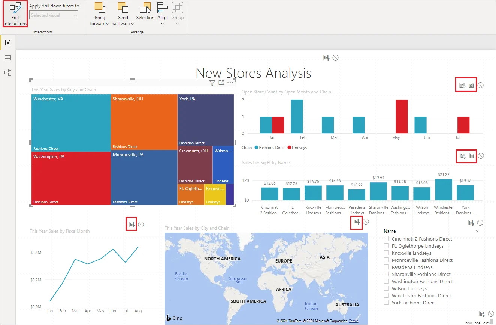The image size is (496, 325).
Task: Open the treemap's filter funnel icon
Action: [212, 83]
